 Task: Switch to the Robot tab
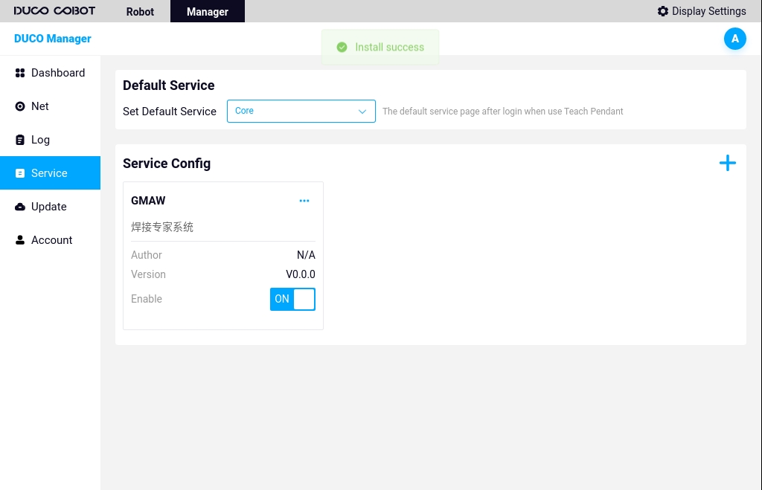(x=140, y=12)
